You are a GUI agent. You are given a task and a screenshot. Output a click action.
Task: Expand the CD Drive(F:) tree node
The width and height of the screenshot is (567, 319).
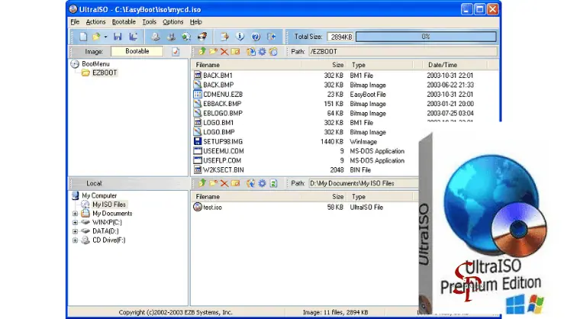click(76, 240)
